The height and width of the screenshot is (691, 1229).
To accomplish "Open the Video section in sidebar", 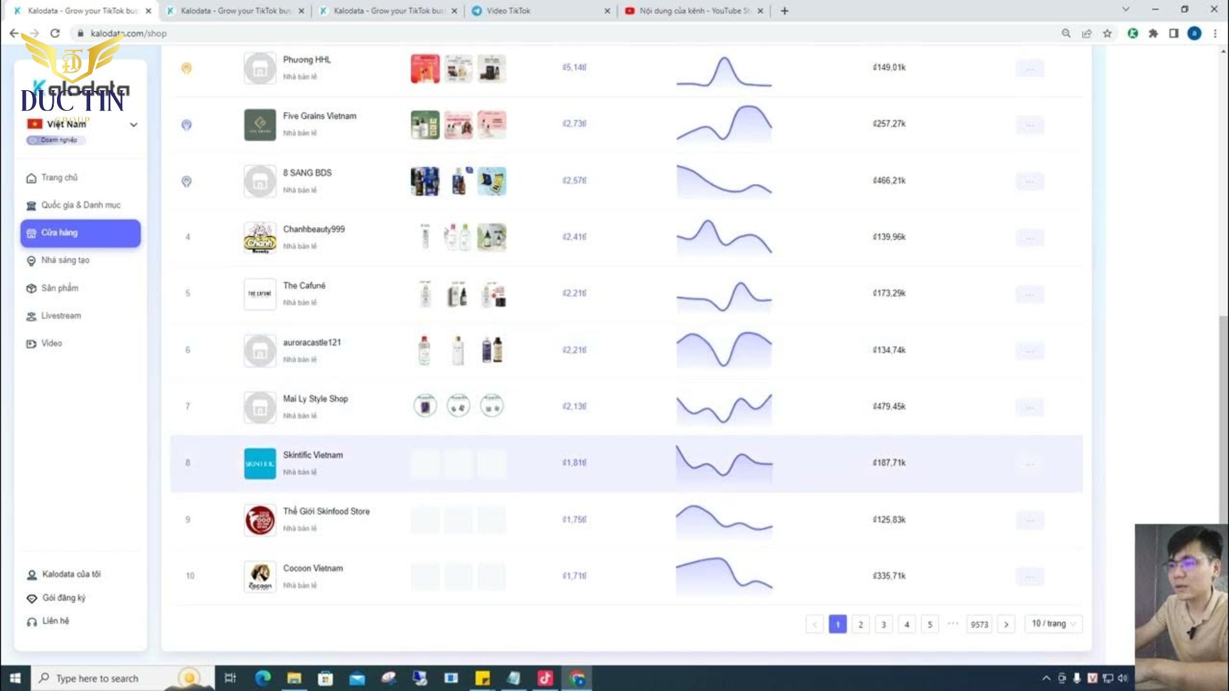I will pos(44,344).
